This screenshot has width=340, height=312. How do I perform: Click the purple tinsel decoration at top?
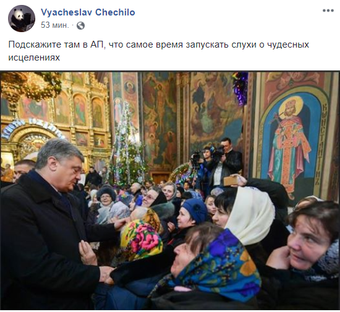tap(240, 88)
